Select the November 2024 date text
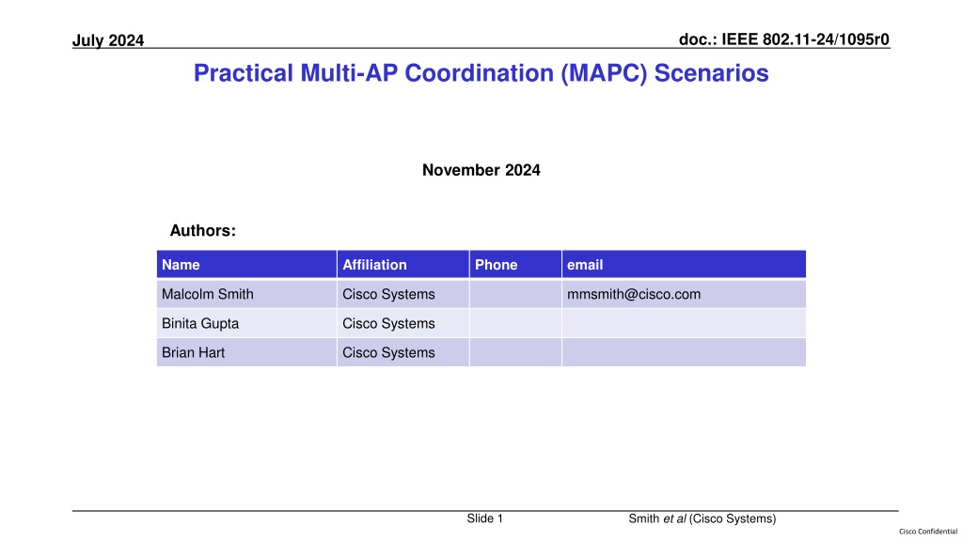963x541 pixels. 481,170
